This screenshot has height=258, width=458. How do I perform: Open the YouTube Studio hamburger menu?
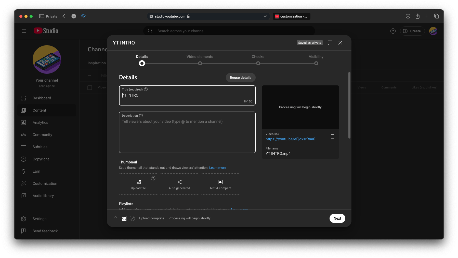point(24,31)
